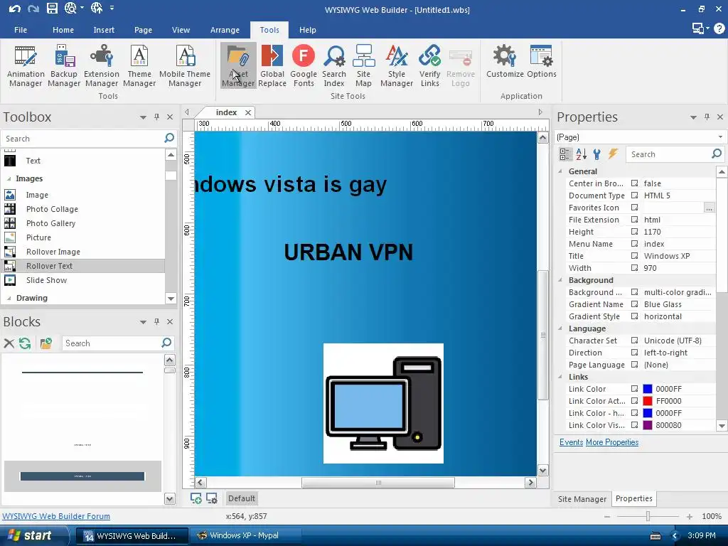This screenshot has height=546, width=728.
Task: Open the File menu
Action: tap(21, 30)
